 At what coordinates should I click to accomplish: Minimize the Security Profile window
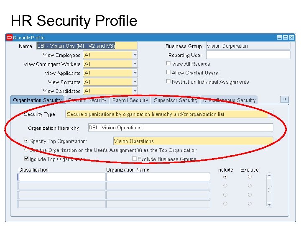tap(280, 38)
